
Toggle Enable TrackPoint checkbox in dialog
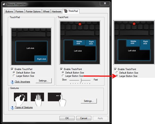pyautogui.click(x=61, y=69)
